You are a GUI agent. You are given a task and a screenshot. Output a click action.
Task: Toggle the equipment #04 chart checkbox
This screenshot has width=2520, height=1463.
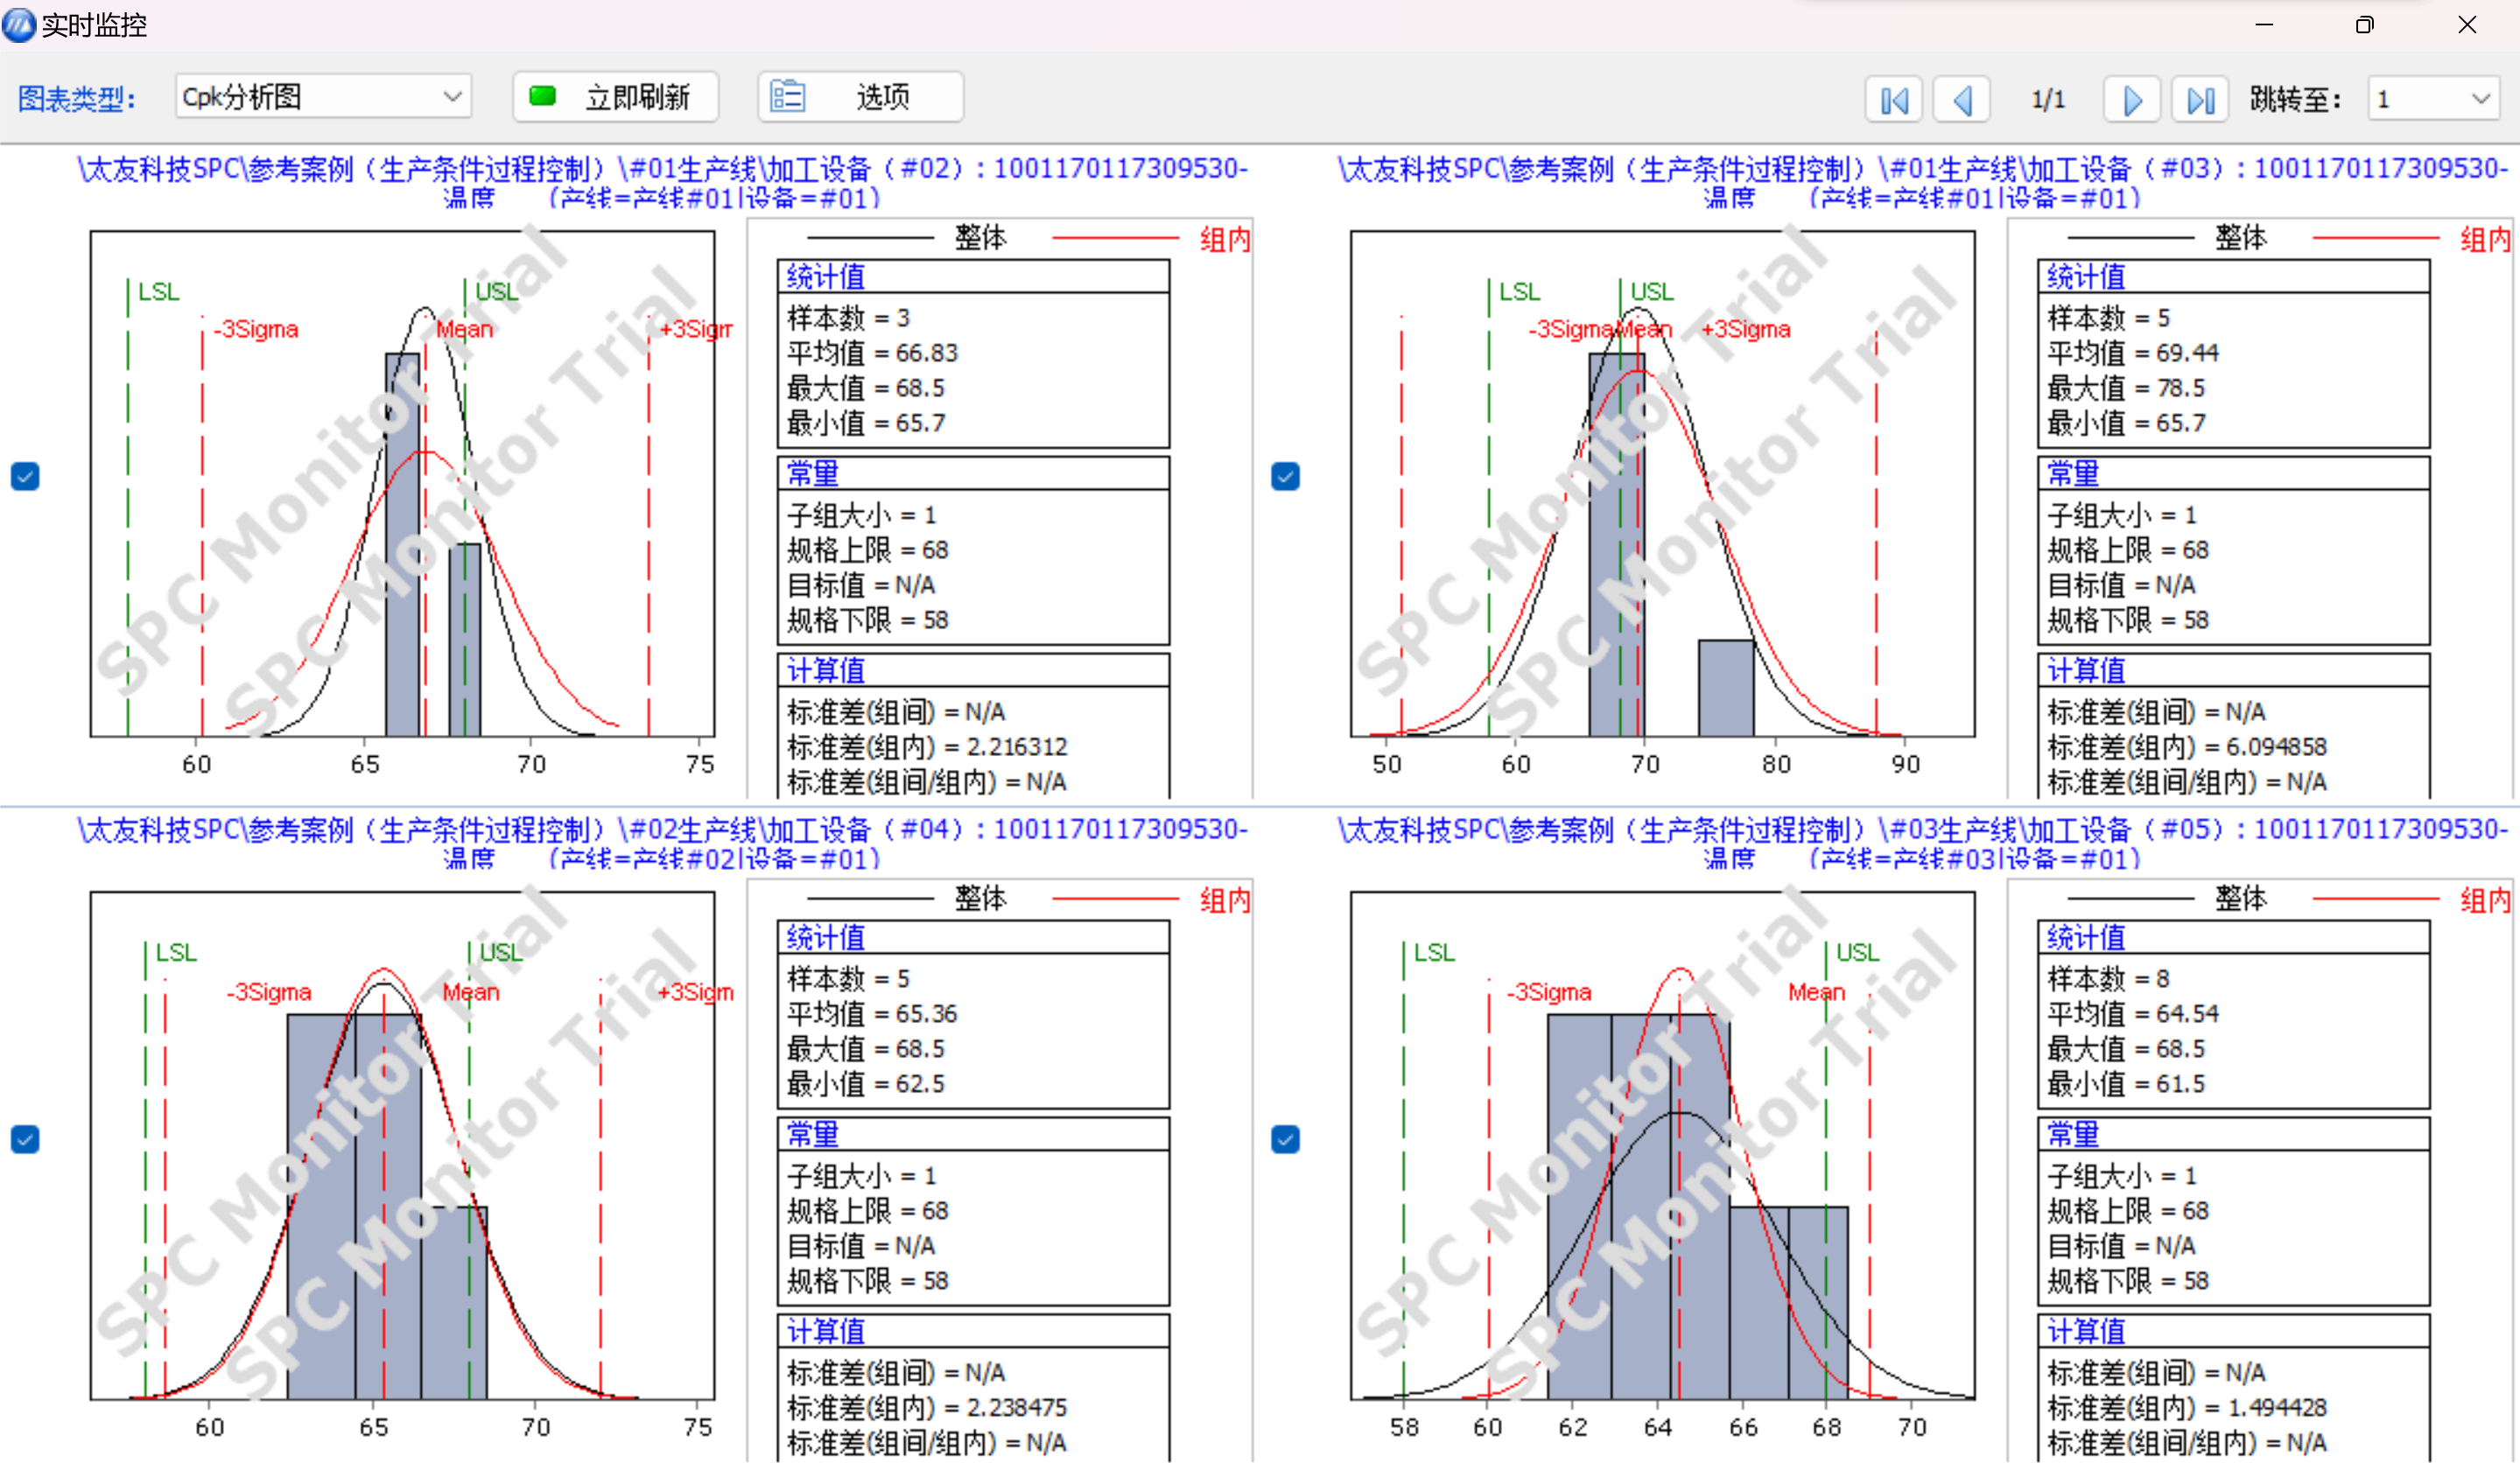point(25,1138)
